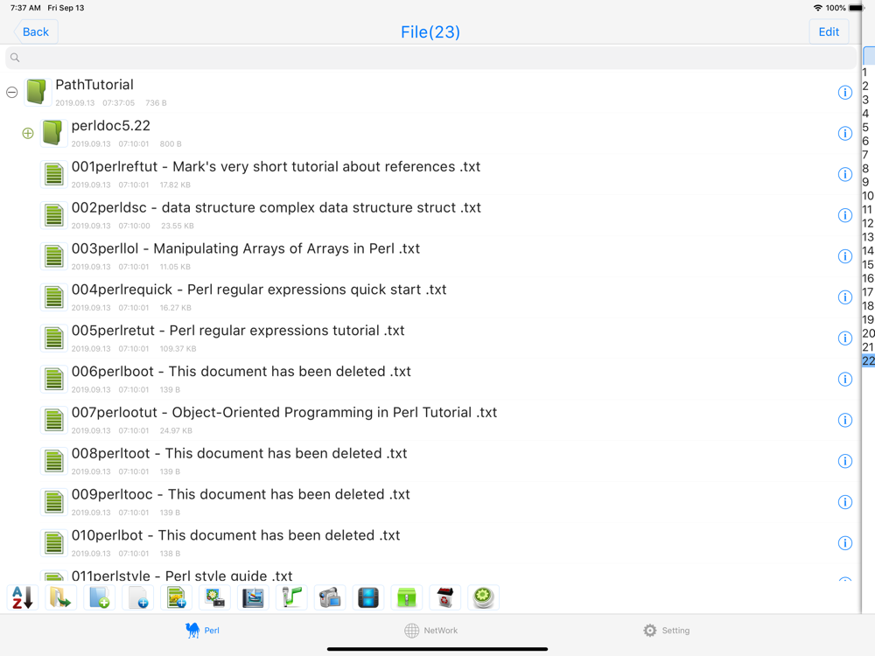Switch to the Setting tab
This screenshot has width=875, height=656.
coord(666,631)
